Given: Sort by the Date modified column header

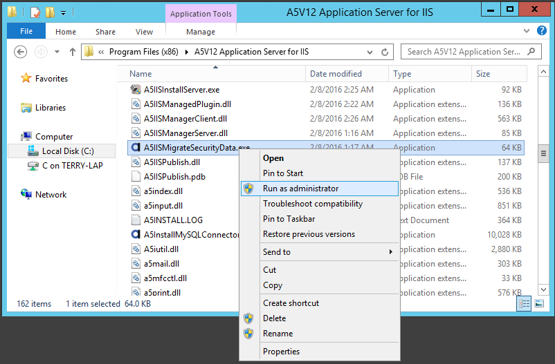Looking at the screenshot, I should point(347,73).
